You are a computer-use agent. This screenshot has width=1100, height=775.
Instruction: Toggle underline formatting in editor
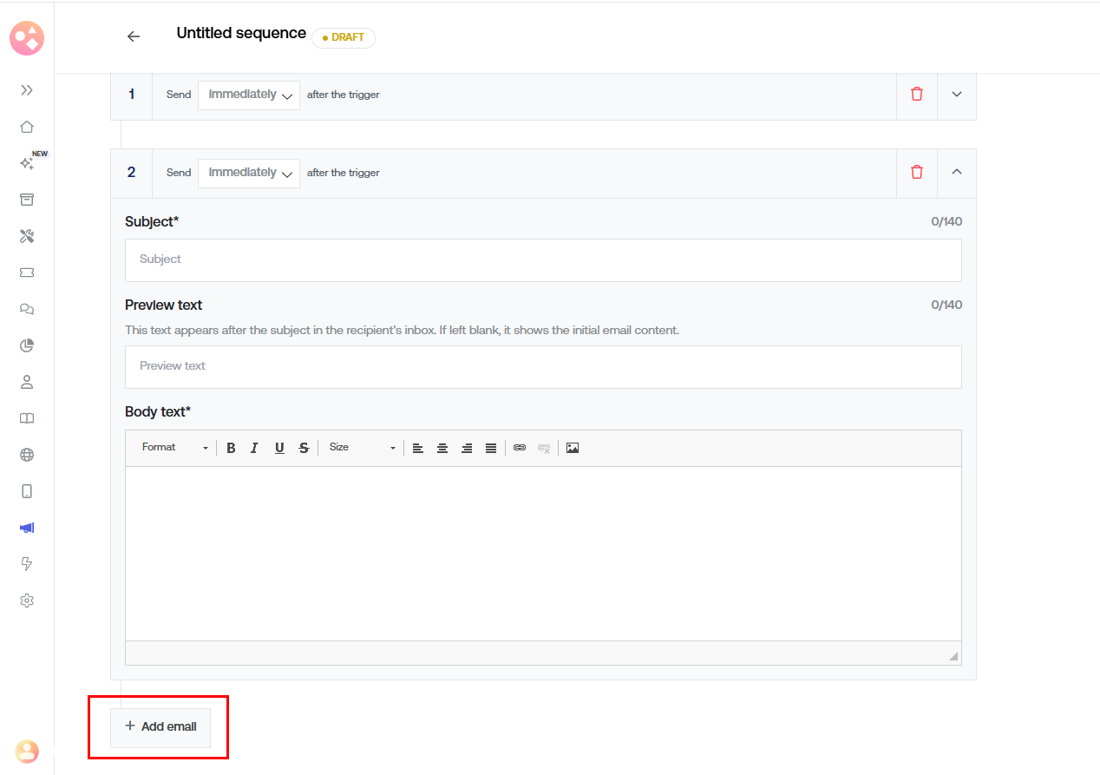click(x=279, y=448)
